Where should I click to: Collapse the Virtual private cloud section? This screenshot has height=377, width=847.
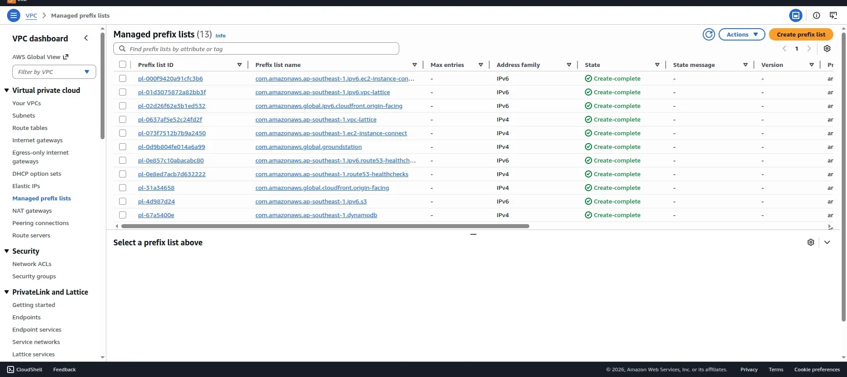click(x=7, y=90)
